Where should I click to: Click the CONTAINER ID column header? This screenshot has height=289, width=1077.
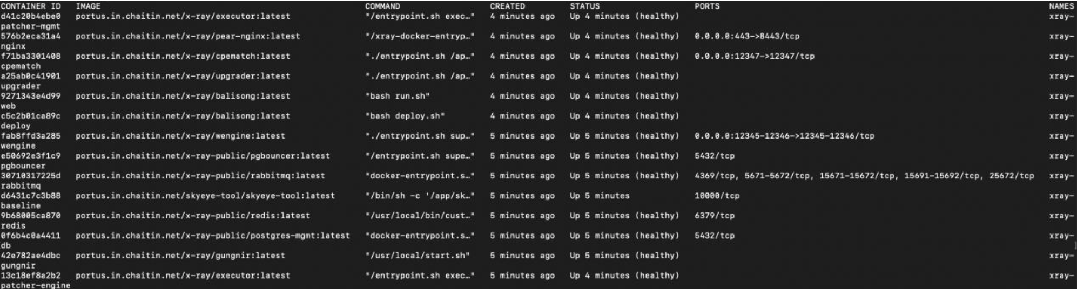pyautogui.click(x=31, y=6)
